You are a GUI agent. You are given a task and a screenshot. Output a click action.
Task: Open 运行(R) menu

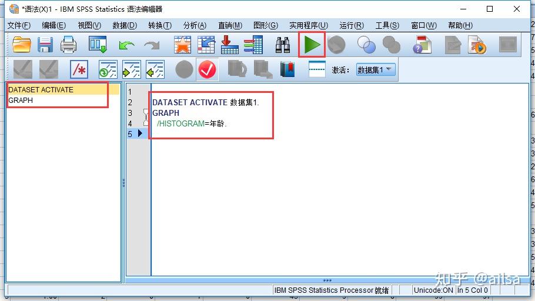[x=352, y=25]
